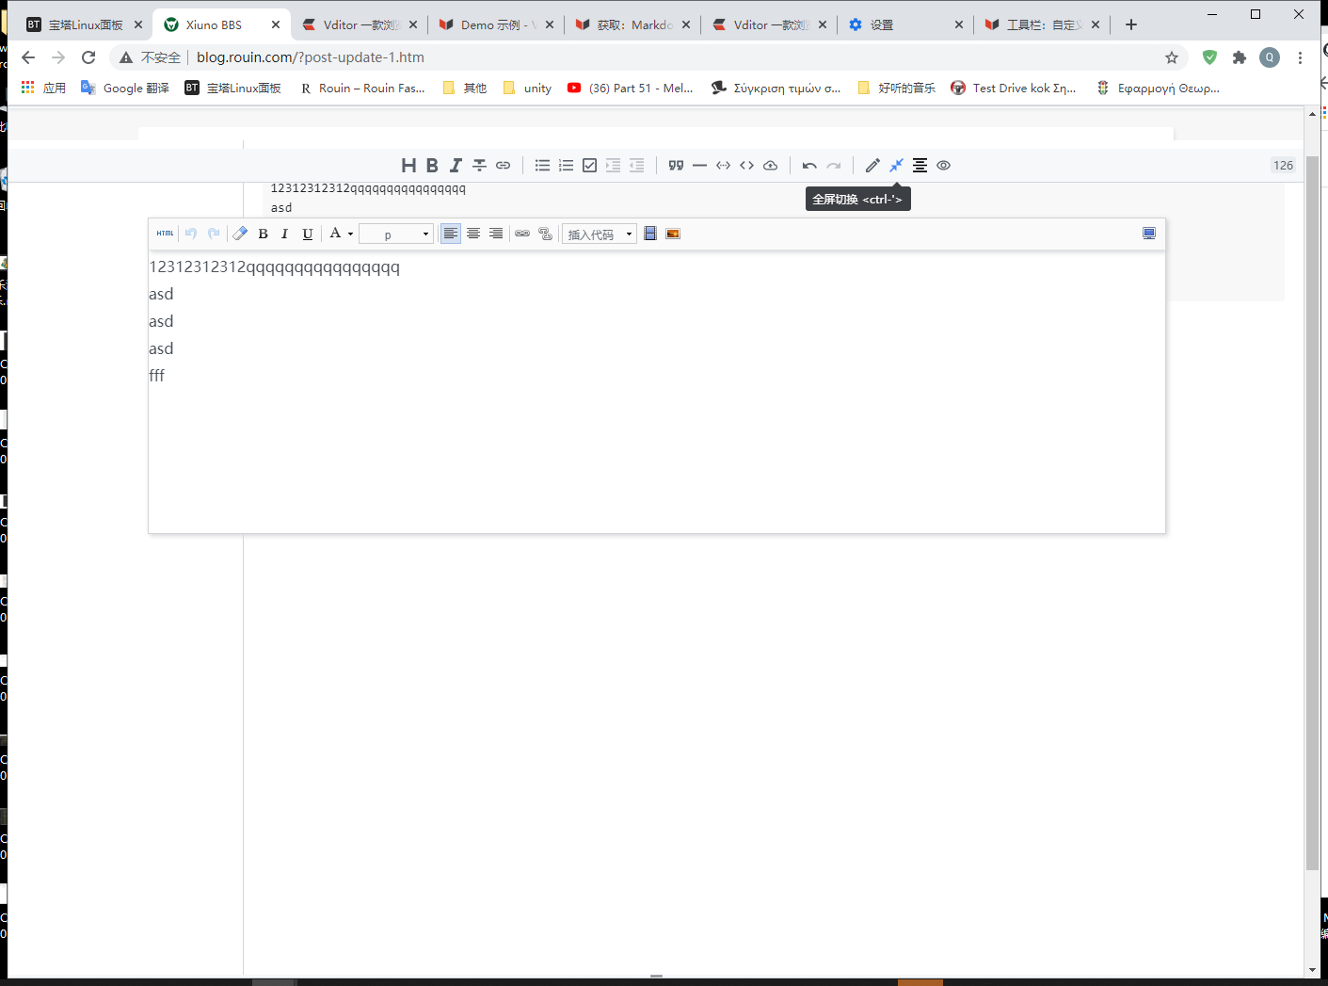Image resolution: width=1328 pixels, height=986 pixels.
Task: Open the Google 翻译 bookmark
Action: click(123, 88)
